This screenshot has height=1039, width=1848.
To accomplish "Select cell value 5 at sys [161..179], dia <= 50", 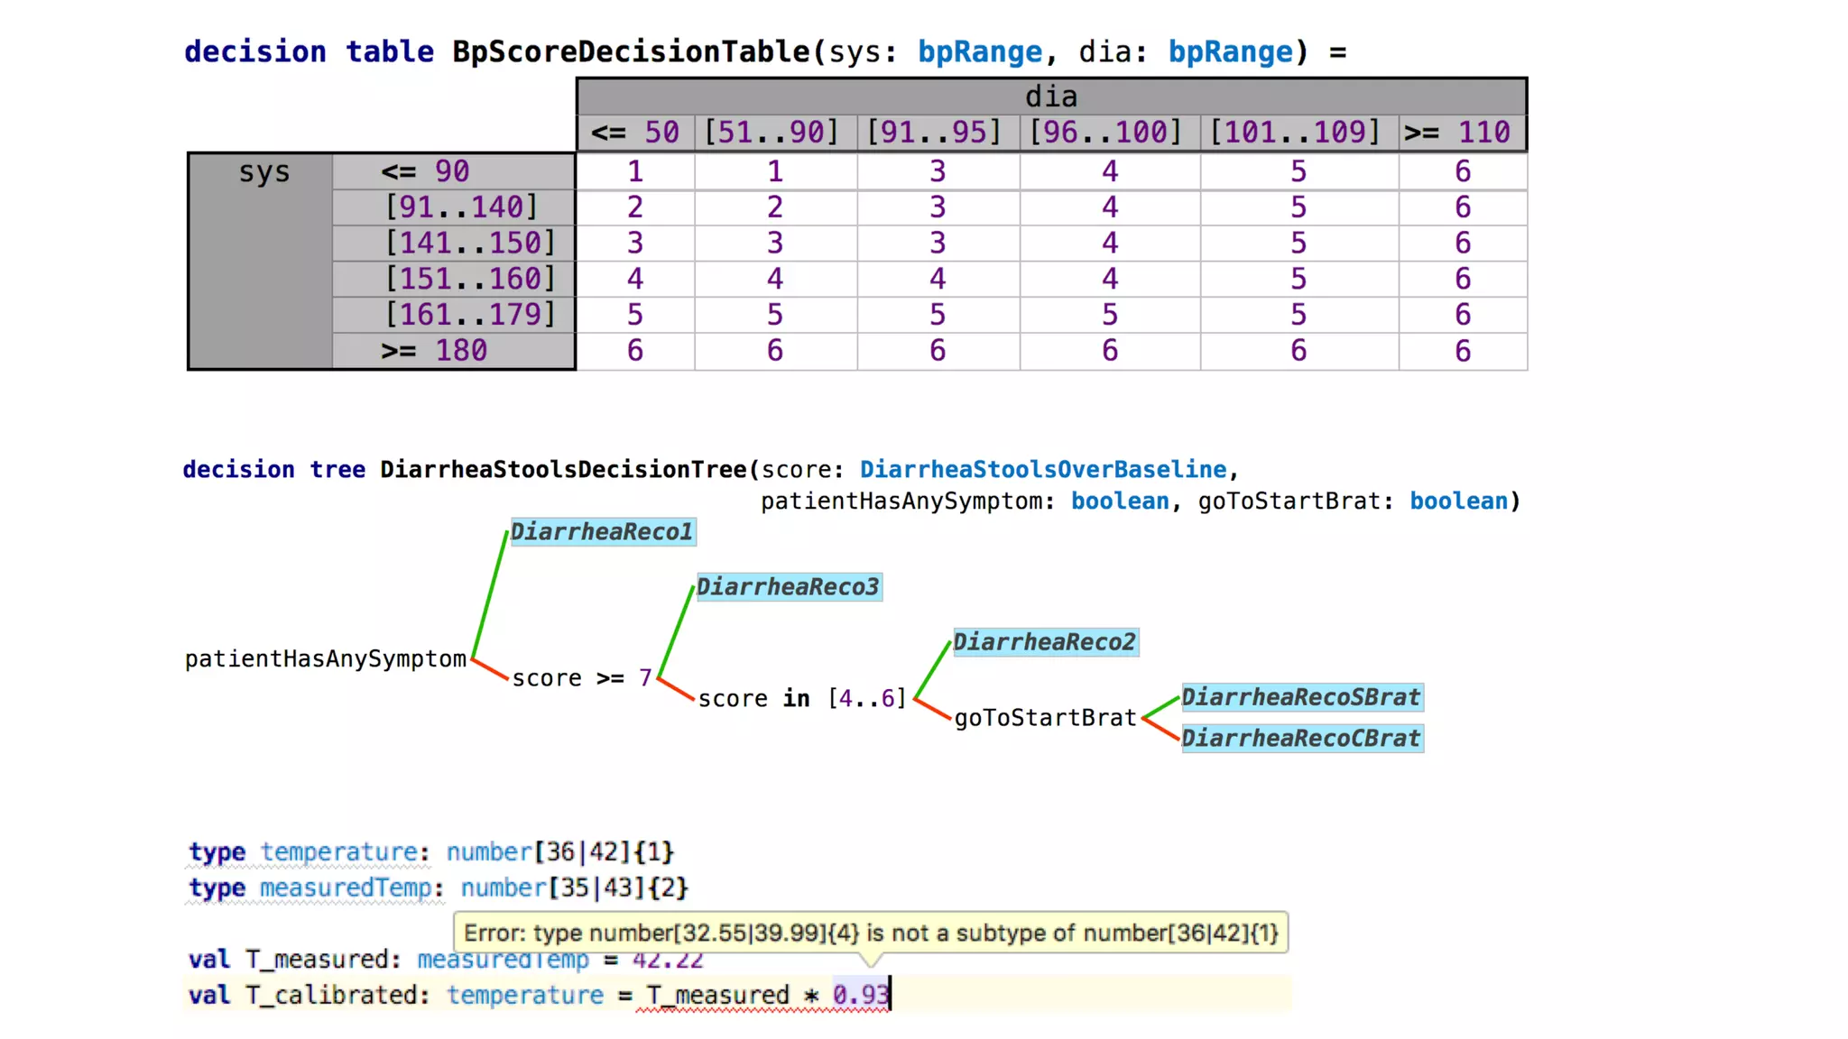I will (635, 315).
